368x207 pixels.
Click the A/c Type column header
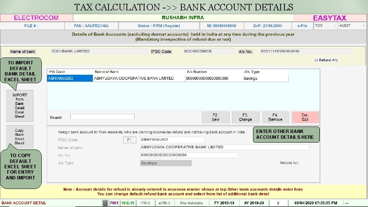click(x=265, y=72)
